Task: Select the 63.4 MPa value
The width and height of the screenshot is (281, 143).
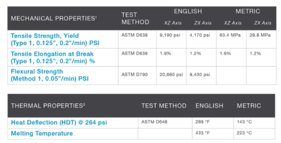Action: tap(230, 35)
